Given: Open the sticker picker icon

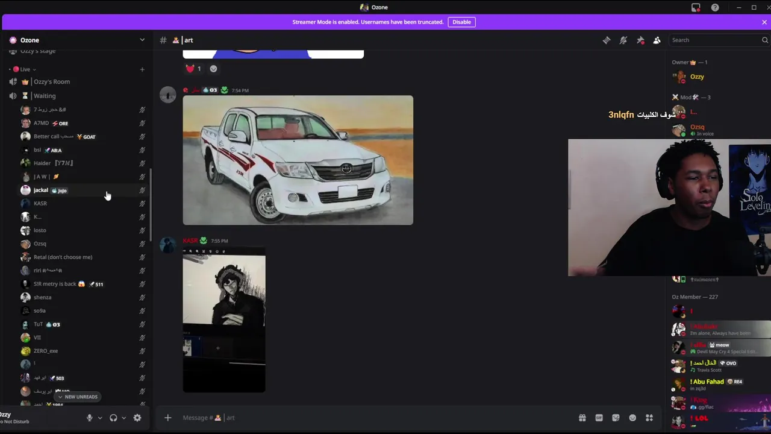Looking at the screenshot, I should coord(616,418).
